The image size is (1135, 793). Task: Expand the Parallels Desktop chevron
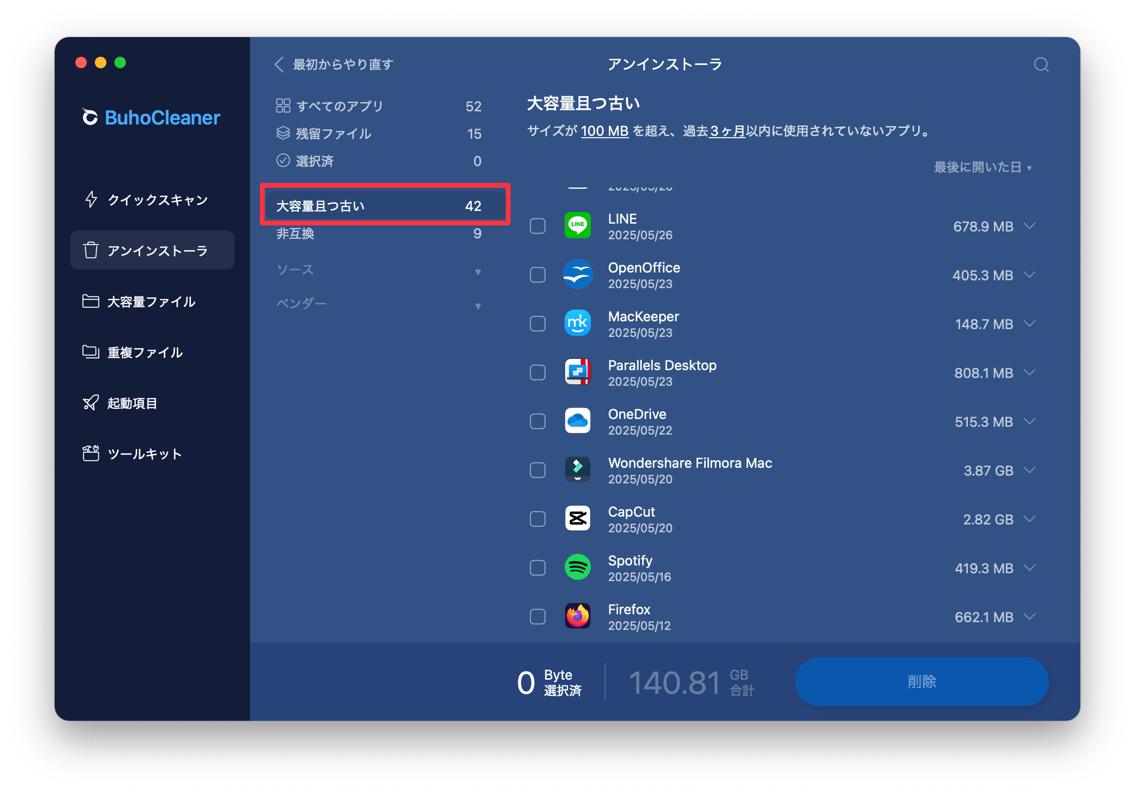click(1029, 372)
